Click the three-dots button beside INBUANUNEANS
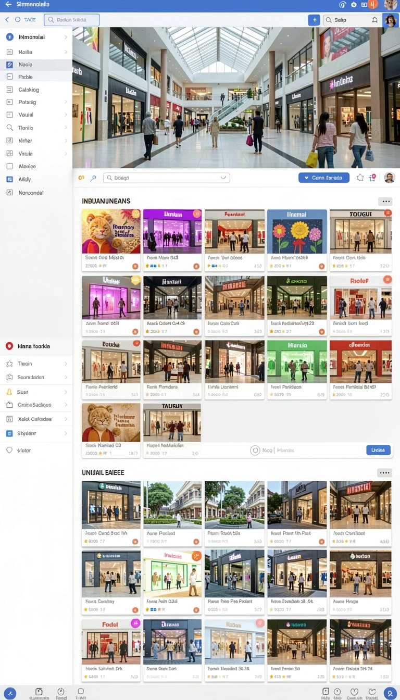 point(385,202)
